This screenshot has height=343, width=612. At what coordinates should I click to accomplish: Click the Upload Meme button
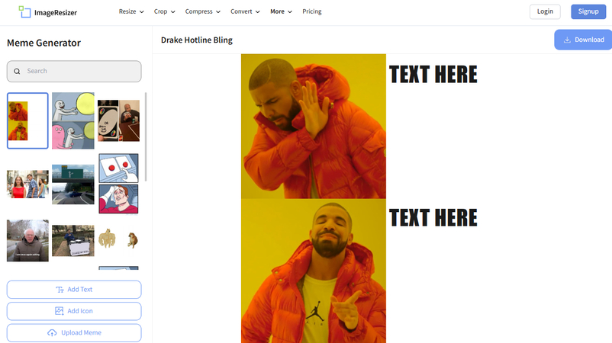coord(74,333)
